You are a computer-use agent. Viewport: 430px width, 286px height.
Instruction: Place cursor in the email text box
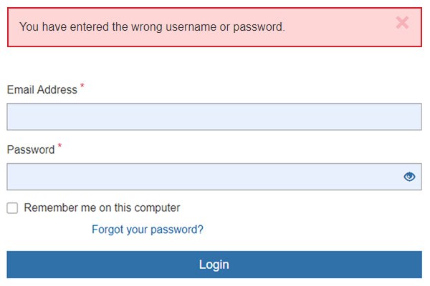[x=214, y=117]
